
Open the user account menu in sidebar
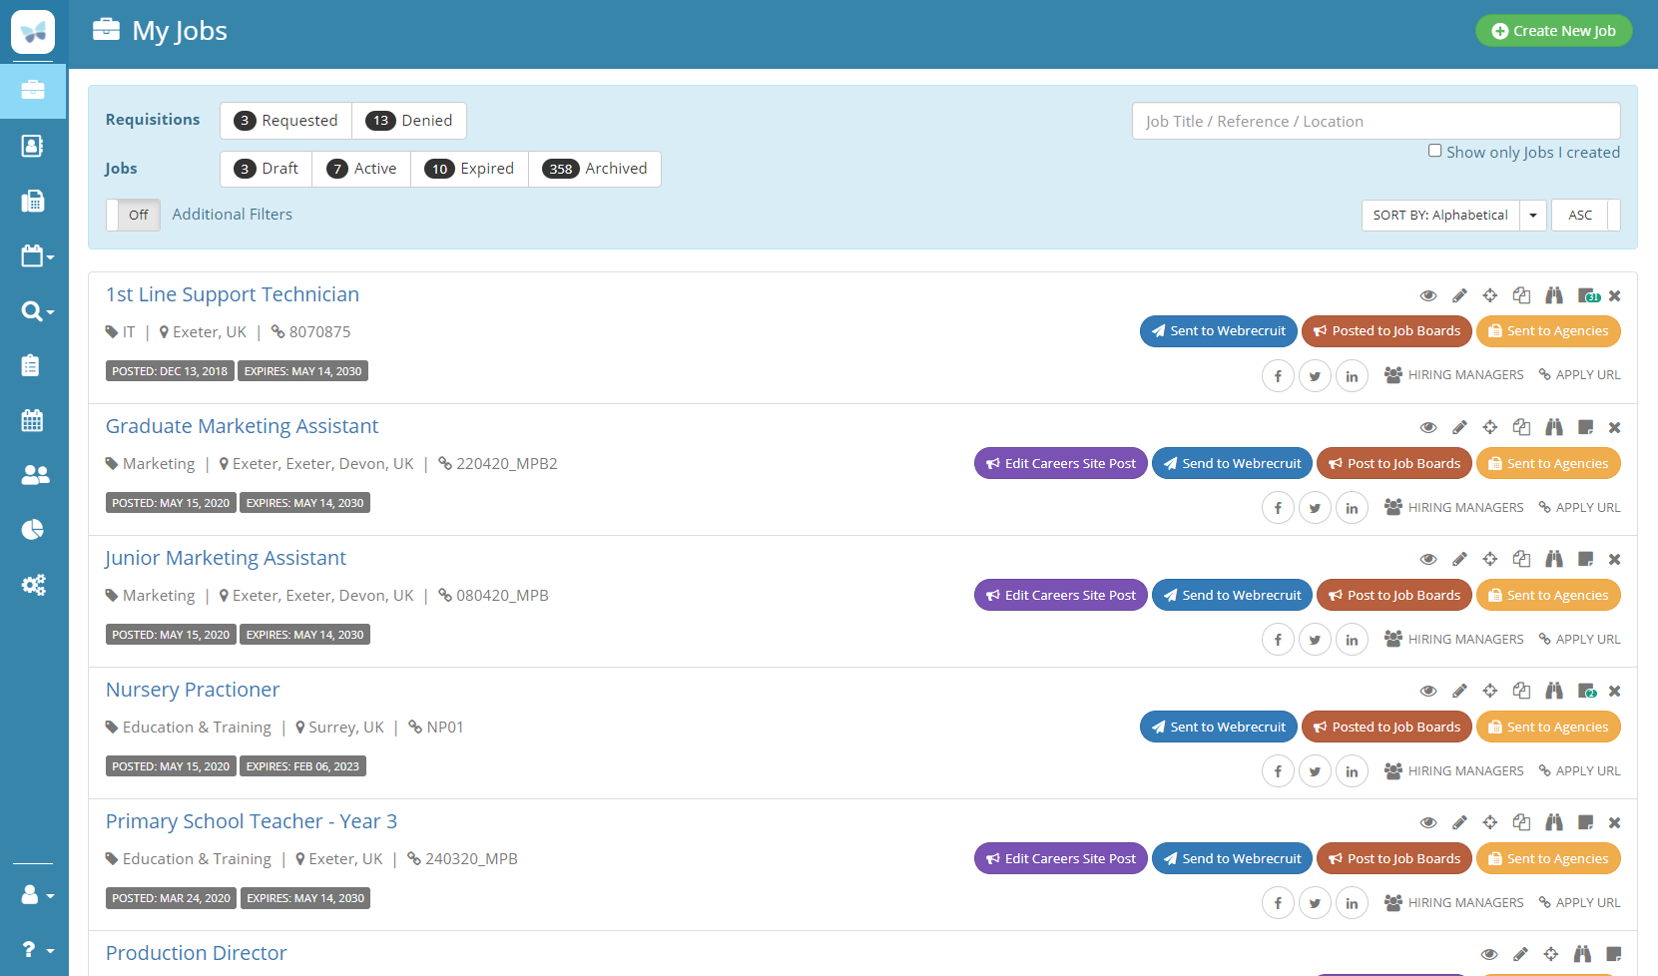tap(37, 895)
